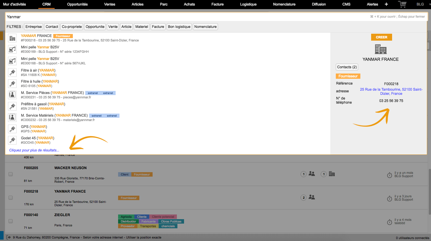Tick checkbox for WACKER NEUSON row
The height and width of the screenshot is (241, 431).
tap(10, 174)
